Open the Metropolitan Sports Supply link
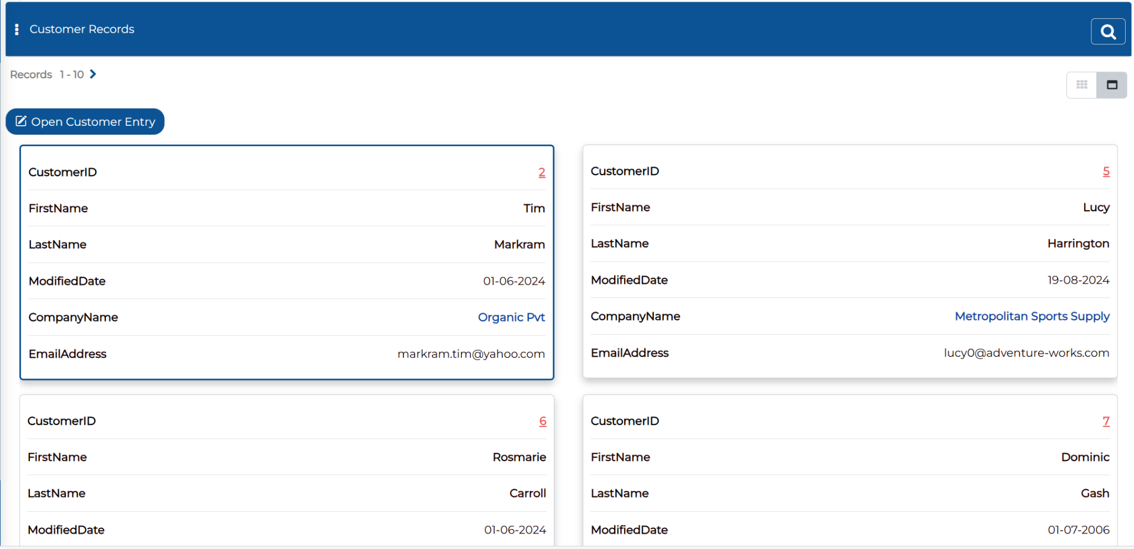 (x=1032, y=316)
